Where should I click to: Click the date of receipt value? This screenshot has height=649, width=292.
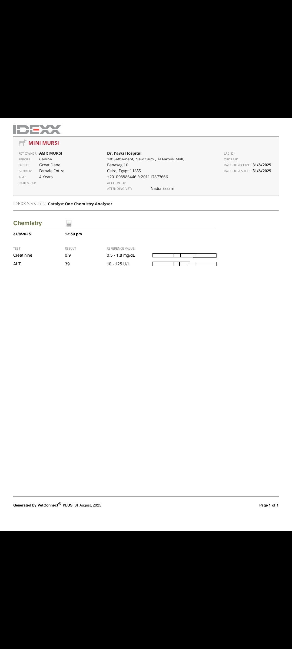[x=262, y=165]
